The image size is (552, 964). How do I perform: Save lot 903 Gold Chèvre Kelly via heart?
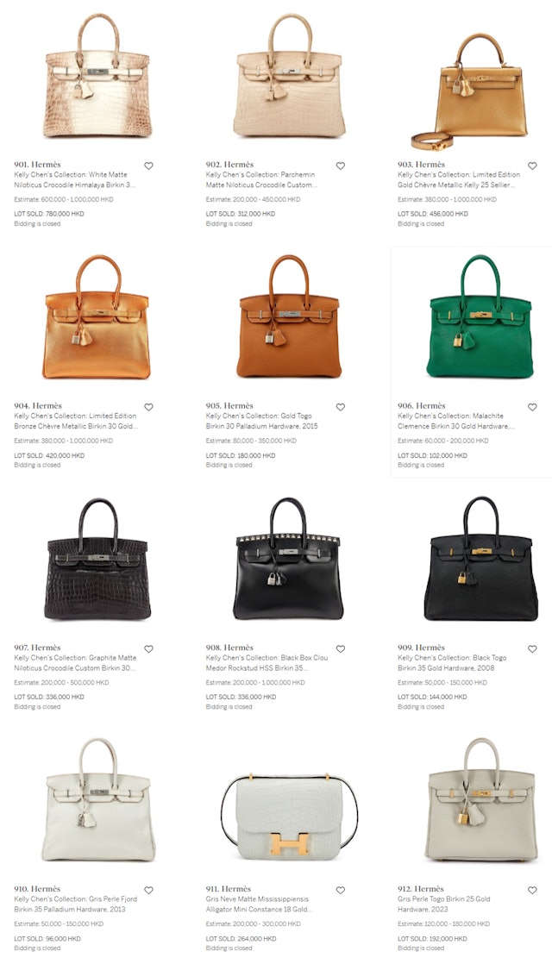pos(532,166)
